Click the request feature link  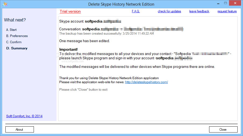[x=227, y=11]
